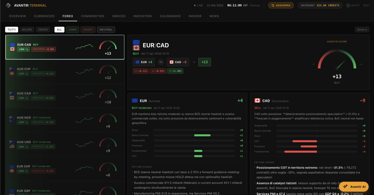This screenshot has height=195, width=374.
Task: Click the 1D -0.11% performance chip
Action: 141,71
